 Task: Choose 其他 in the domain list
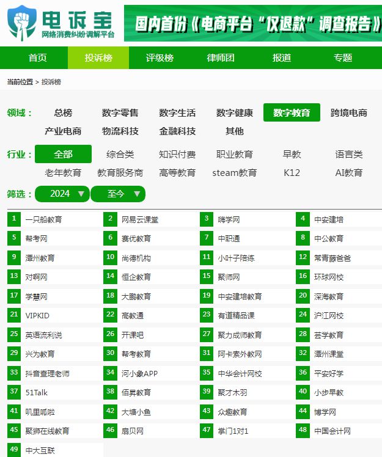235,131
